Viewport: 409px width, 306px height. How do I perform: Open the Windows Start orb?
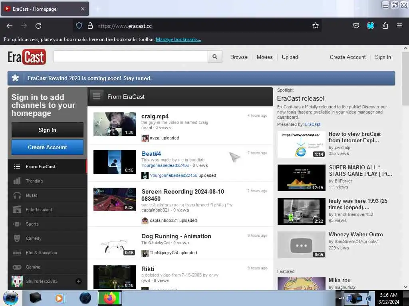pos(11,298)
